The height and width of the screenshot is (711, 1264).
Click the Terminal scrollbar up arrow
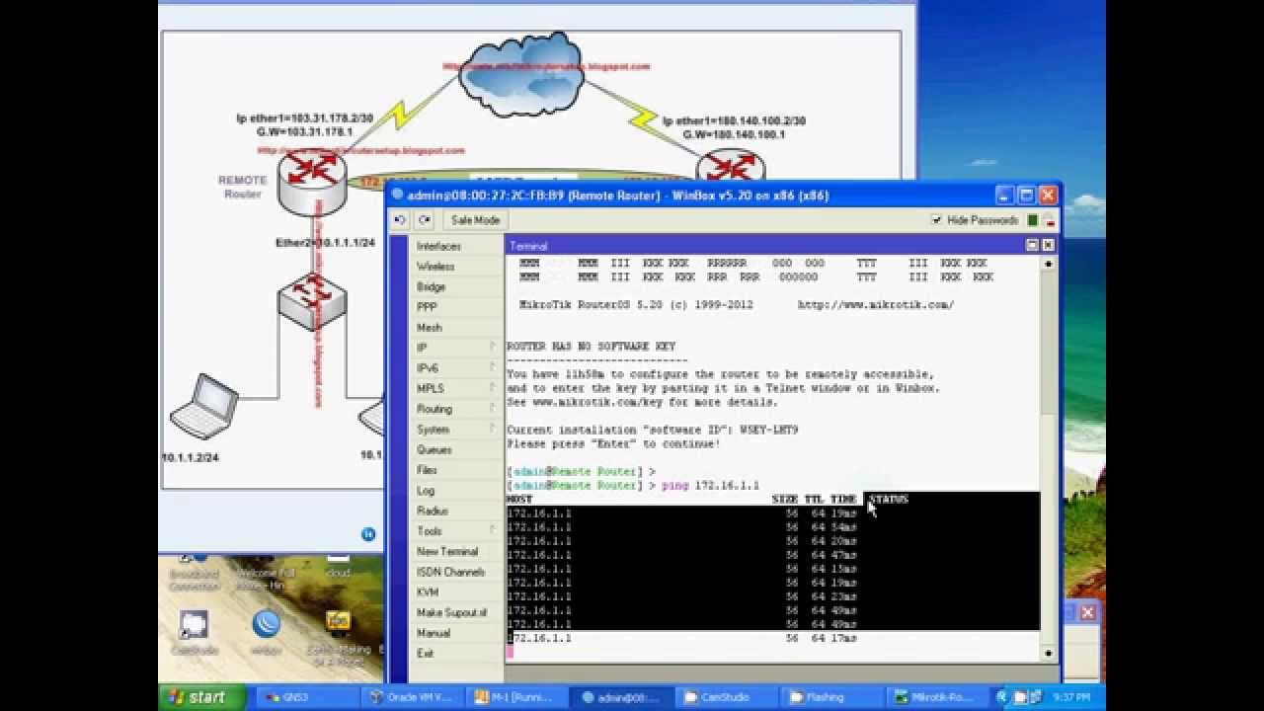click(1048, 264)
